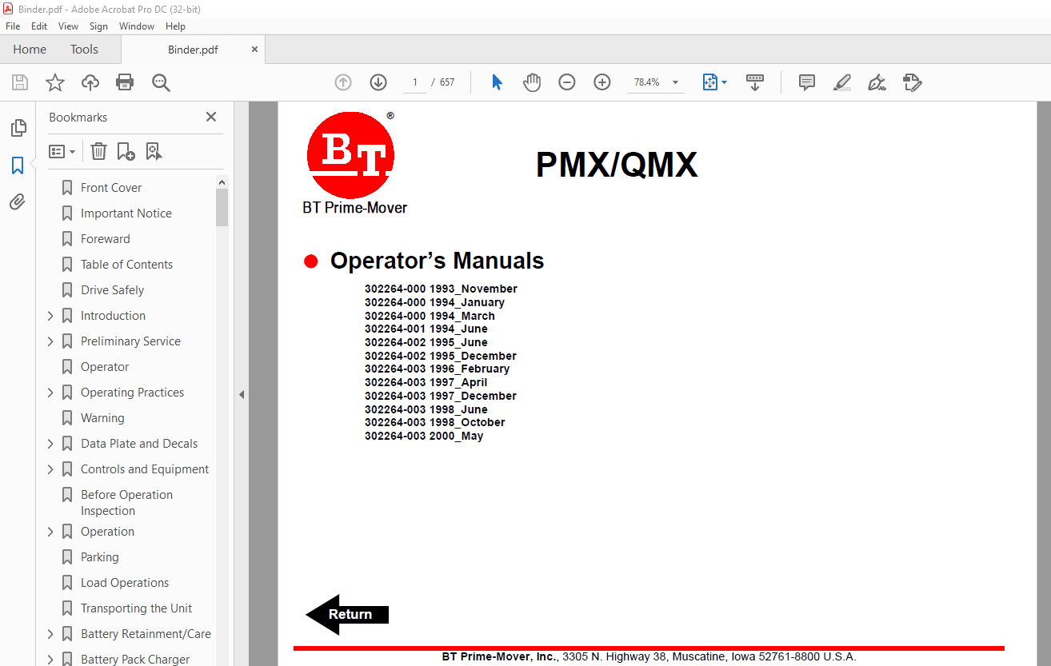The width and height of the screenshot is (1051, 666).
Task: Expand the Battery Retainment/Care bookmark
Action: point(50,634)
